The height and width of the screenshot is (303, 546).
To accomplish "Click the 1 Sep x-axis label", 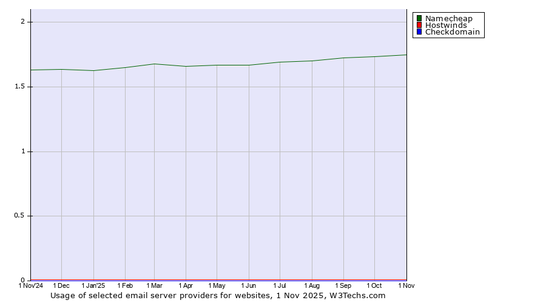I will [343, 285].
